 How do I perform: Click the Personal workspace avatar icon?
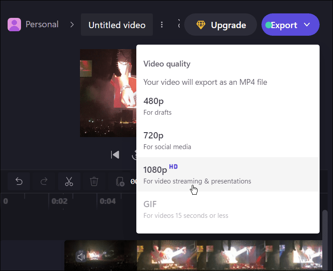(x=14, y=25)
